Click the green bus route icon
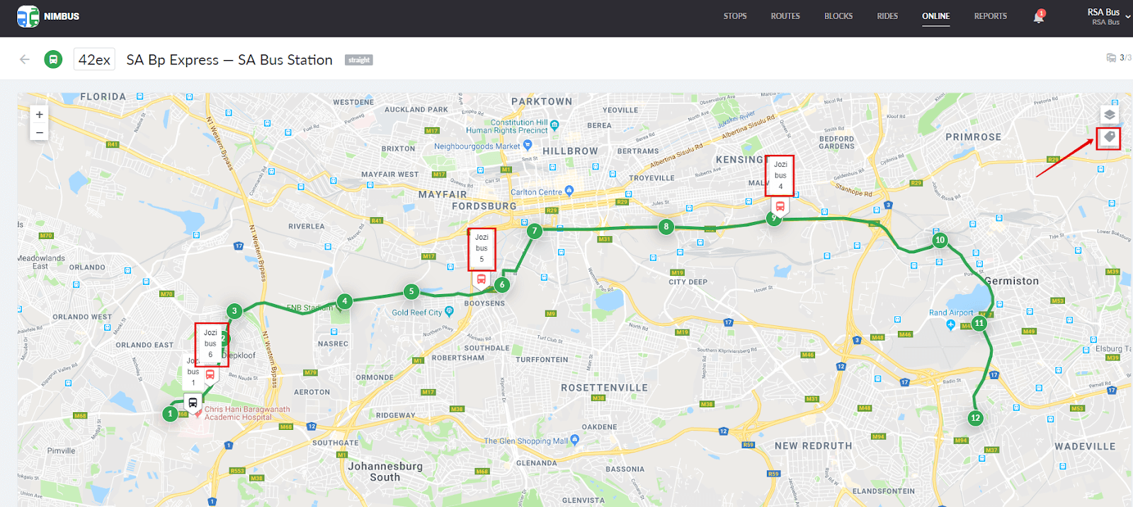This screenshot has height=507, width=1133. 53,59
